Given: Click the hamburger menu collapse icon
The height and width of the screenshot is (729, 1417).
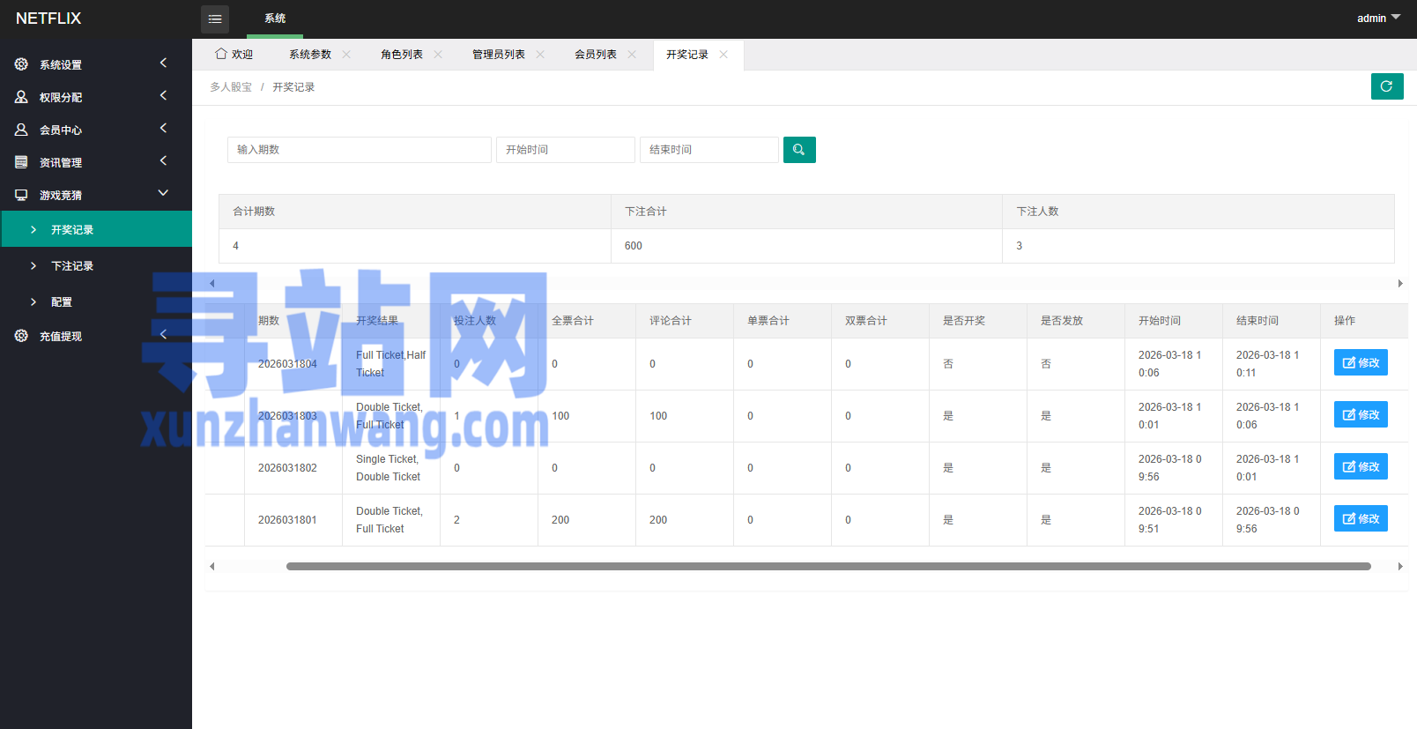Looking at the screenshot, I should pos(214,19).
